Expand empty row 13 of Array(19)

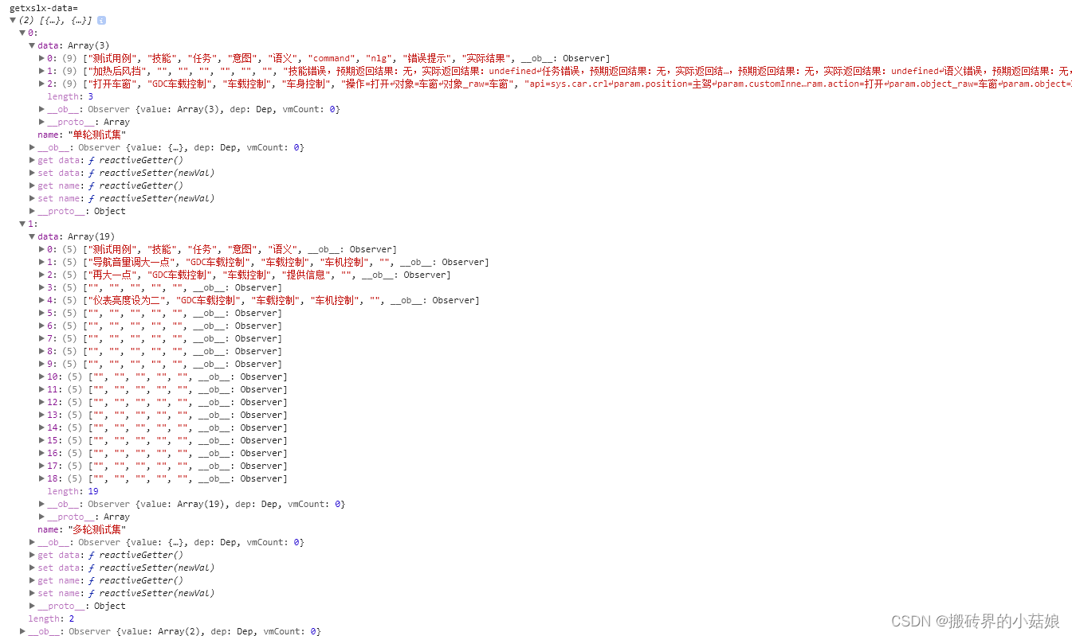[x=41, y=415]
